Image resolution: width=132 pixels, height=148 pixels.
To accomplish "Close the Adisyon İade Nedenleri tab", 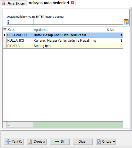I will click(x=72, y=3).
